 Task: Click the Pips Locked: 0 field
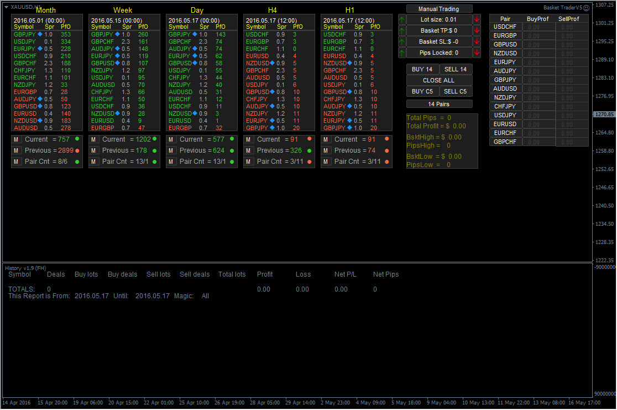439,53
